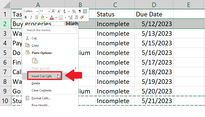This screenshot has height=117, width=205.
Task: Select row 10 header
Action: [x=6, y=101]
